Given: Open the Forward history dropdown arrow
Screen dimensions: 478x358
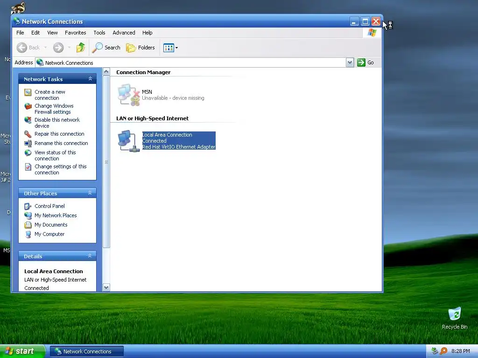Looking at the screenshot, I should [69, 48].
